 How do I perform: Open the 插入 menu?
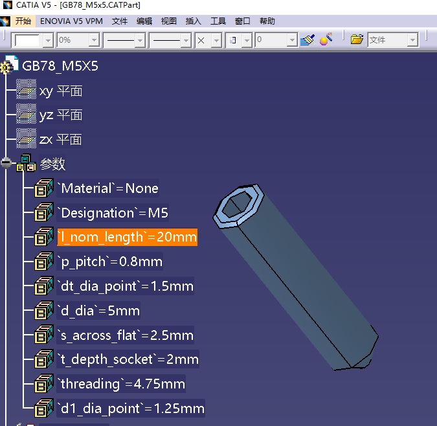tap(194, 21)
